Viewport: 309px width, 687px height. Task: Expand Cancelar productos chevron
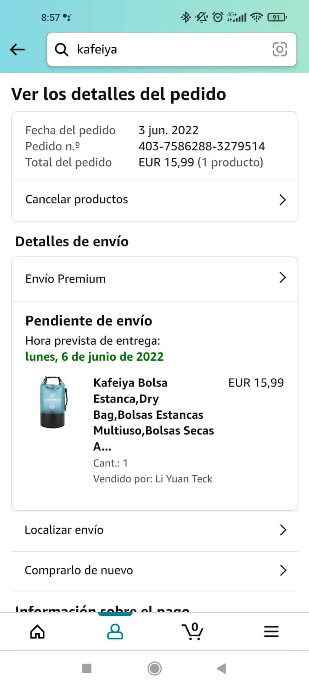click(x=282, y=200)
